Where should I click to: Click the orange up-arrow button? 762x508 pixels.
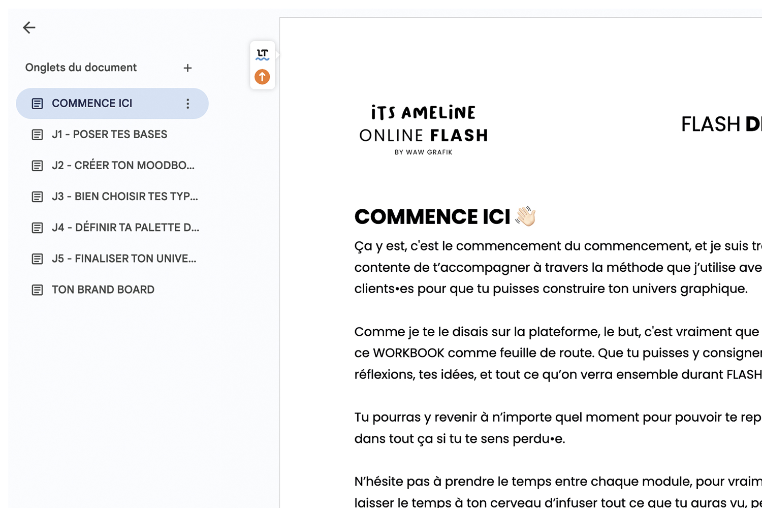pyautogui.click(x=262, y=77)
